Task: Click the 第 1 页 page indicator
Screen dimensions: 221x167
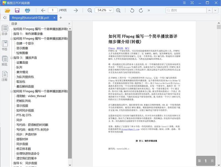Action: click(x=206, y=161)
